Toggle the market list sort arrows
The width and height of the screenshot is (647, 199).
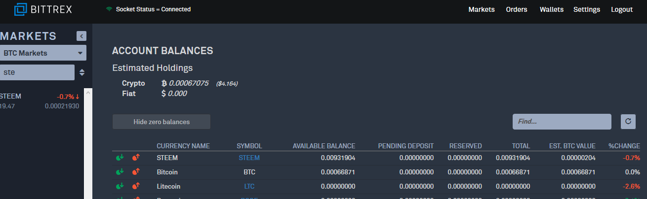tap(82, 72)
